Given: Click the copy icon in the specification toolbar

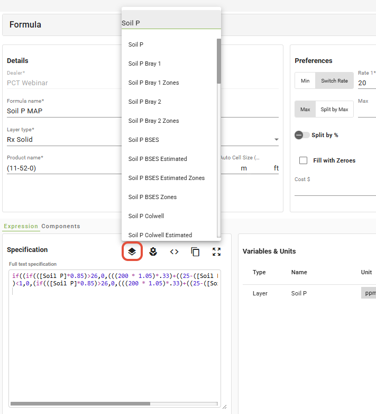Looking at the screenshot, I should coord(195,252).
